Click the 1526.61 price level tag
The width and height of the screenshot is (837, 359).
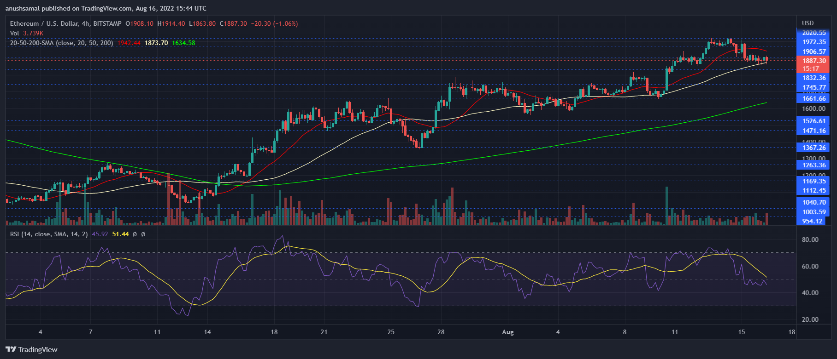[813, 121]
